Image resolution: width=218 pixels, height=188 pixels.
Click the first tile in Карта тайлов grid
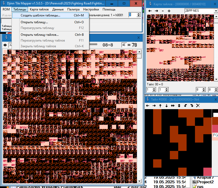pyautogui.click(x=149, y=17)
